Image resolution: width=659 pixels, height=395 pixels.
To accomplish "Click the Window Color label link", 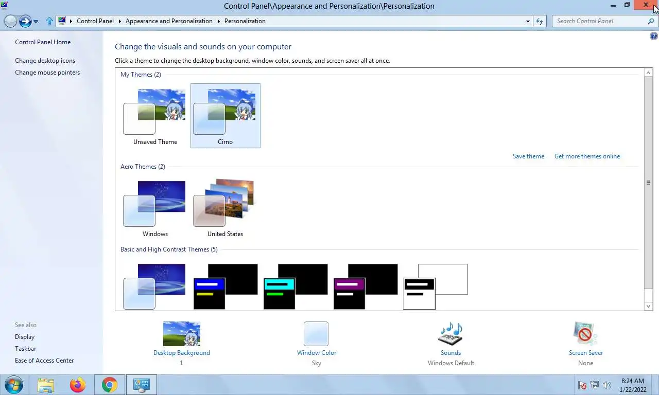I will tap(316, 353).
